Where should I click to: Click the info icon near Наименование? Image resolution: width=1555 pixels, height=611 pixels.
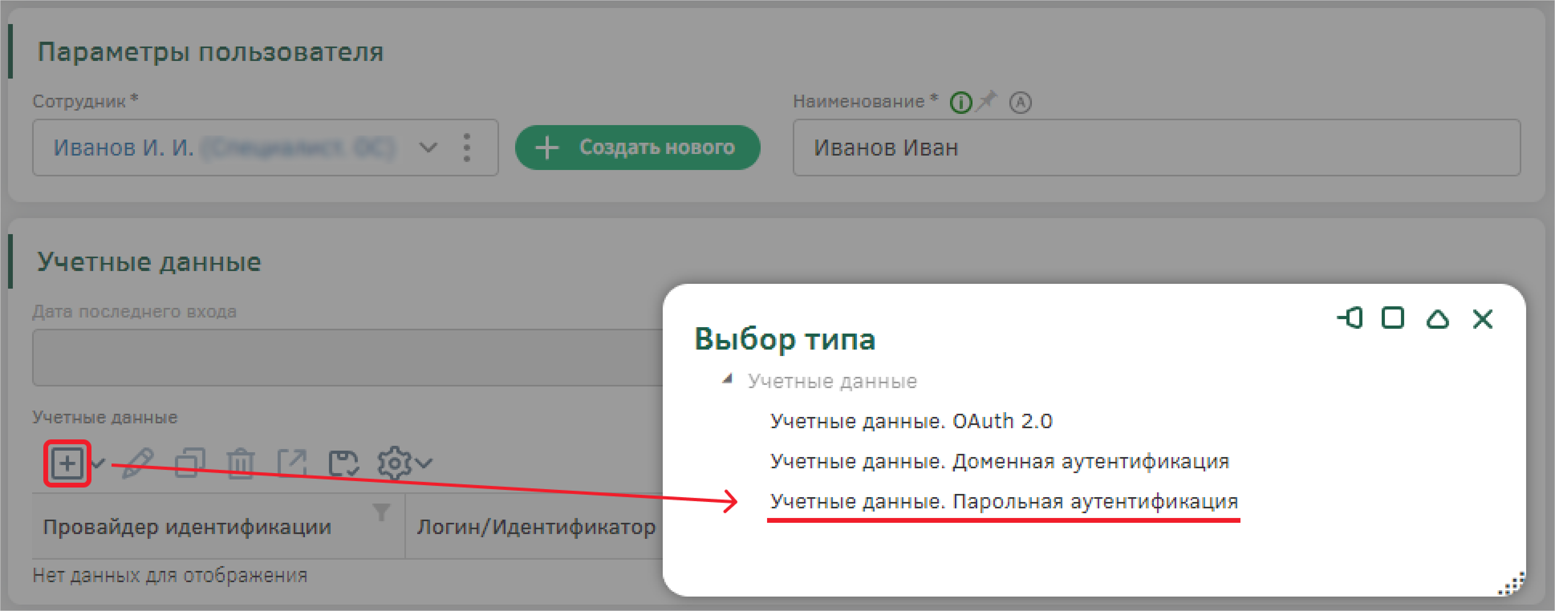(961, 103)
